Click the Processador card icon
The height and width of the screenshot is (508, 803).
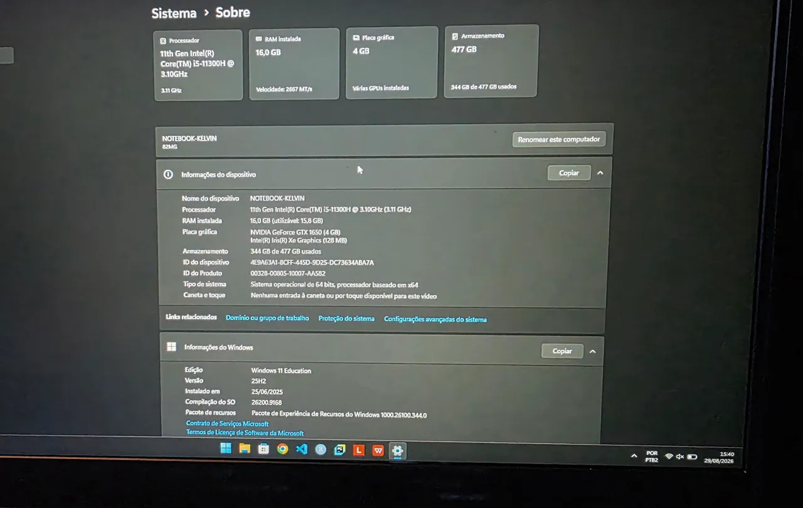pos(163,41)
